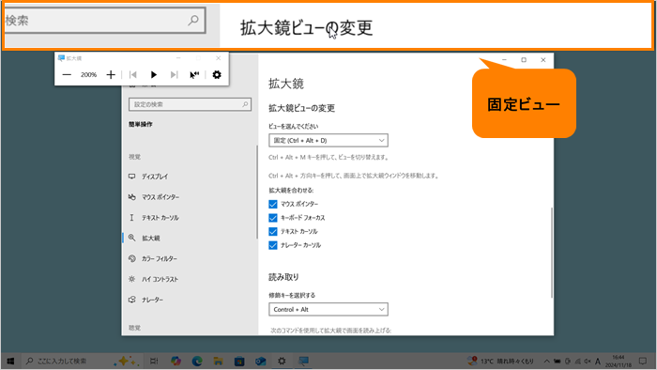Select 拡大鏡 in the settings sidebar
Image resolution: width=657 pixels, height=370 pixels.
point(190,238)
